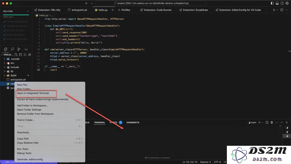Screen dimensions: 291x164
Task: Close the Welcome onboarding panel
Action: pos(28,12)
